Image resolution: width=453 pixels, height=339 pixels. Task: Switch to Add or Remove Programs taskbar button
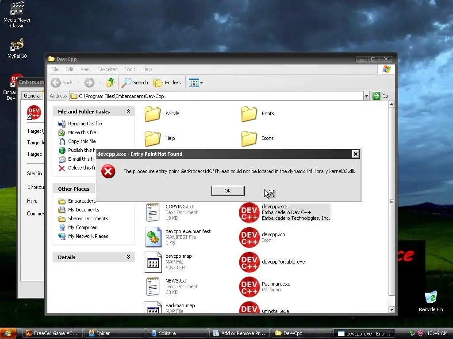240,334
